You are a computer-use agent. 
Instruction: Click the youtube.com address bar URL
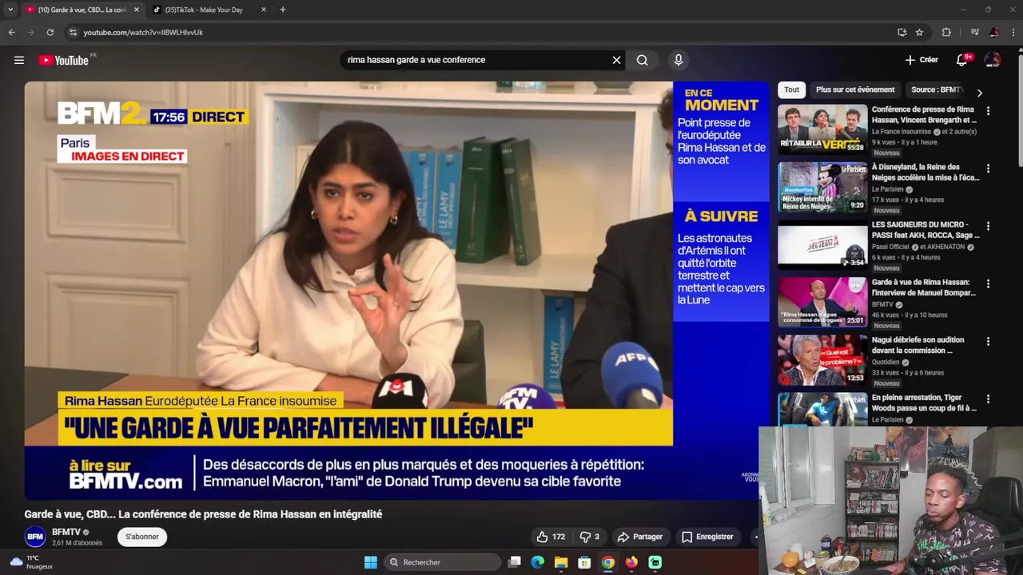(x=143, y=32)
